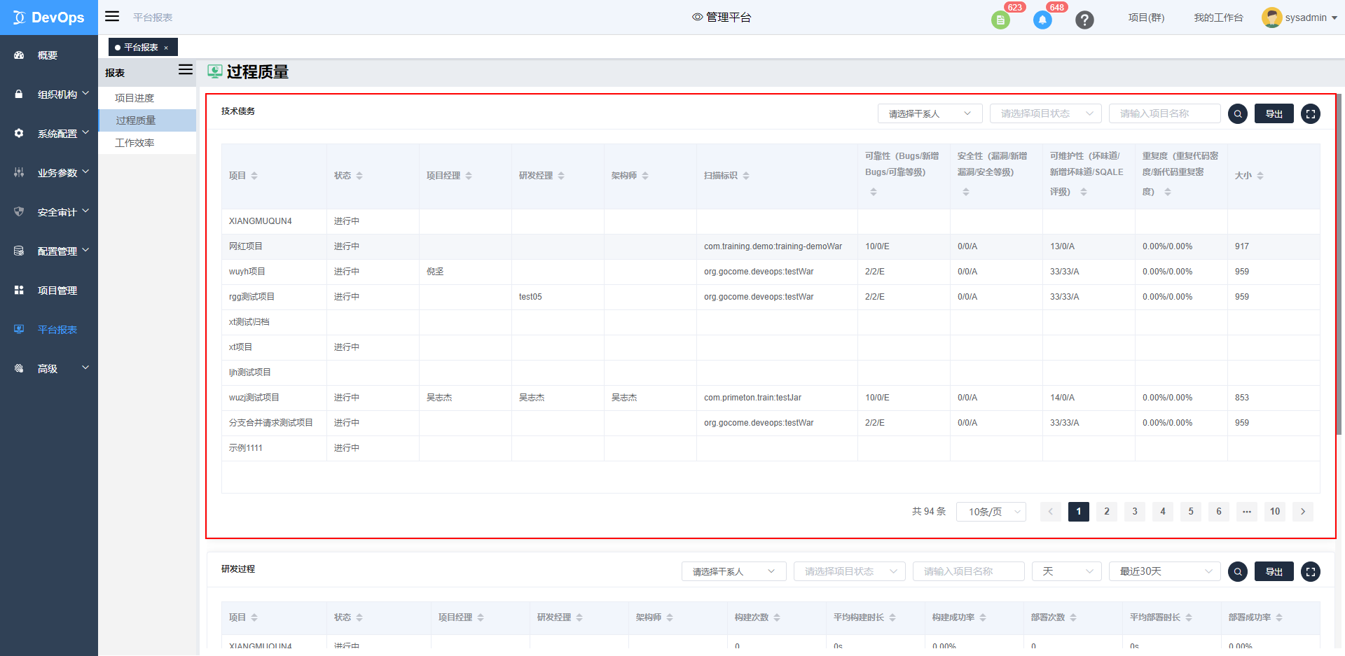Viewport: 1345px width, 656px height.
Task: Sort 技术债务 table by 扫描标识 column
Action: (x=746, y=176)
